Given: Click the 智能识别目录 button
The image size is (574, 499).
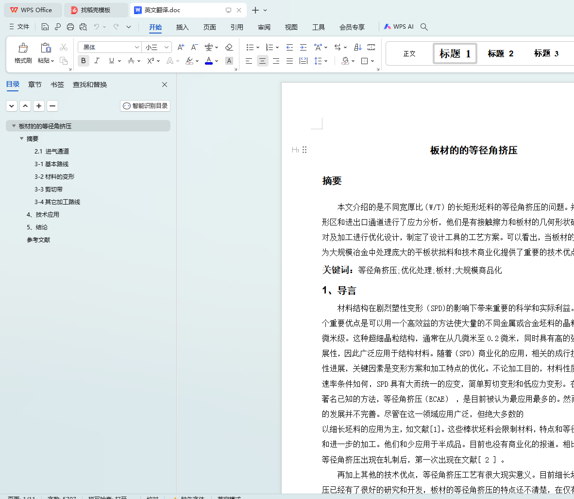Looking at the screenshot, I should point(145,105).
